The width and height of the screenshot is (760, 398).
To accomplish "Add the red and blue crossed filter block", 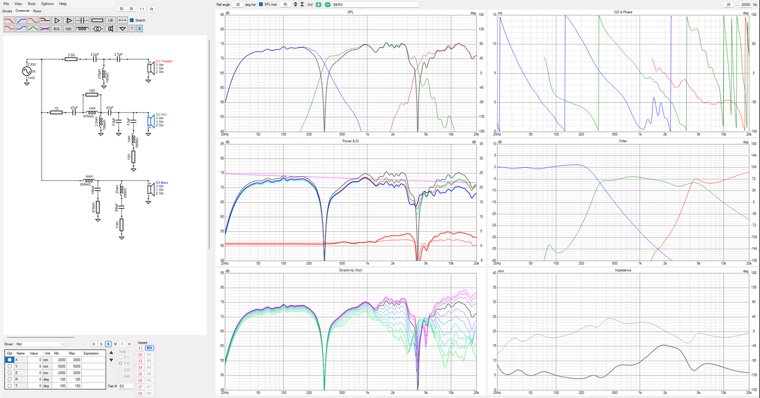I will 45,28.
